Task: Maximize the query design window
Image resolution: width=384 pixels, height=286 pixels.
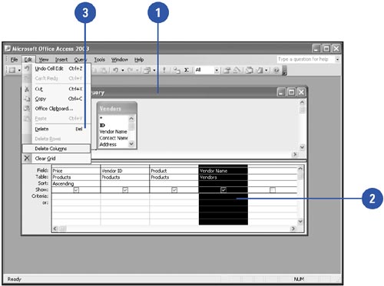Action: coord(291,92)
